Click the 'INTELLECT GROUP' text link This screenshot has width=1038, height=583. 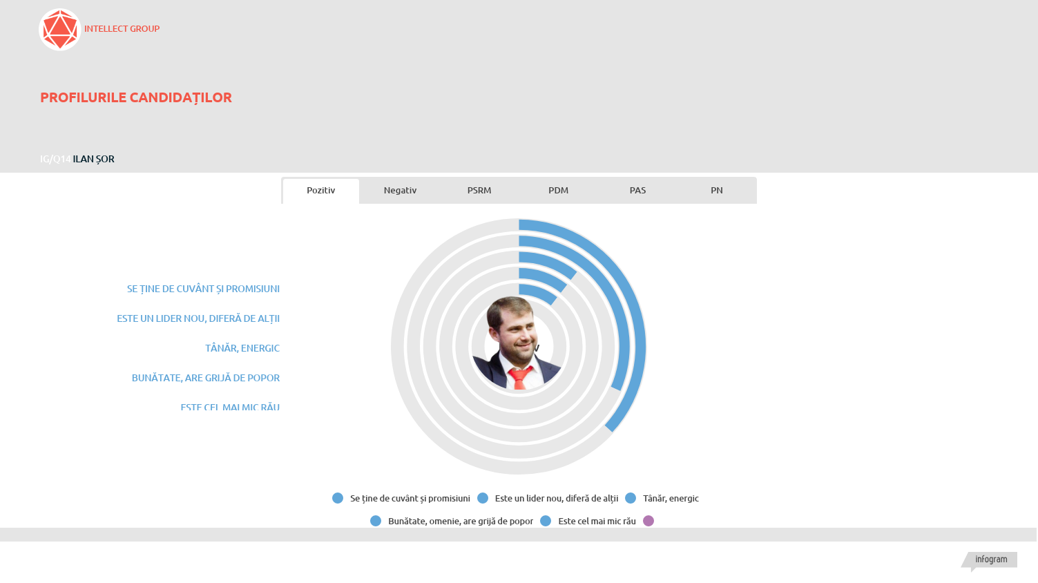point(122,29)
